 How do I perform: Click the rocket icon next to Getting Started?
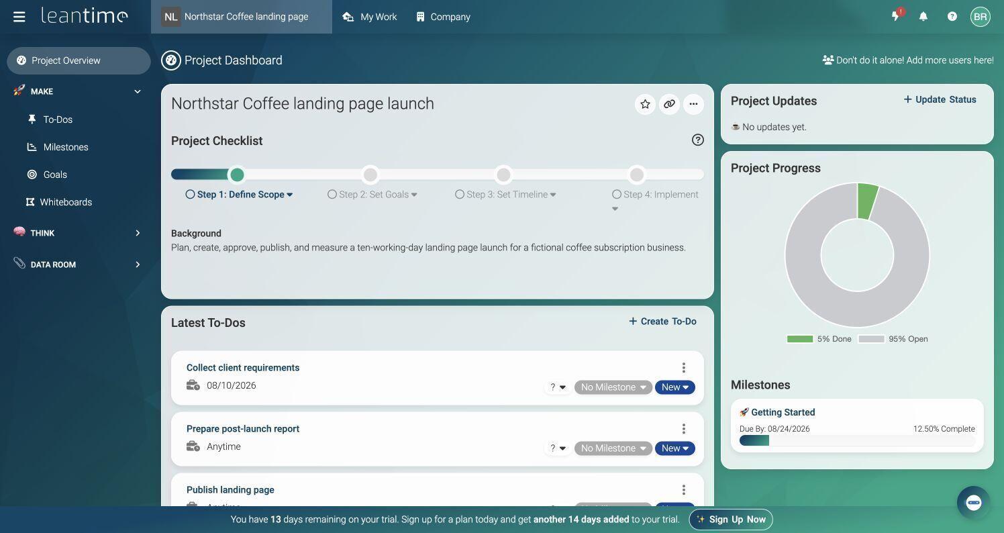click(744, 412)
